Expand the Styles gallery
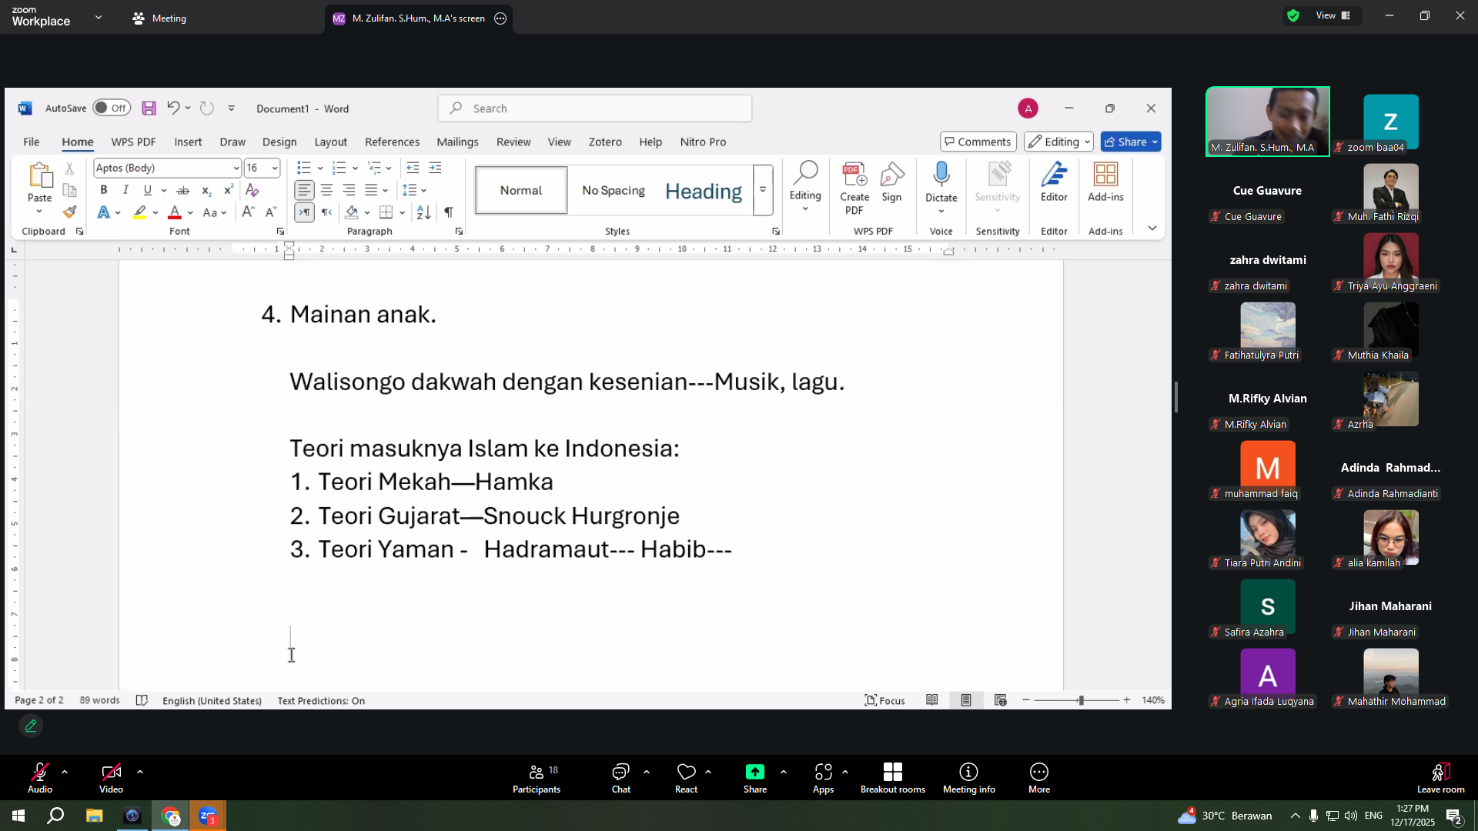The height and width of the screenshot is (831, 1478). (763, 190)
